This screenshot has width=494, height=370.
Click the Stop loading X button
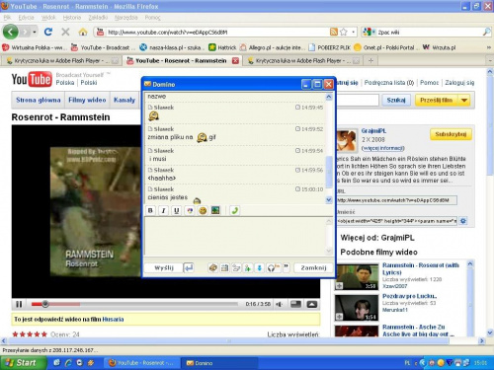65,32
